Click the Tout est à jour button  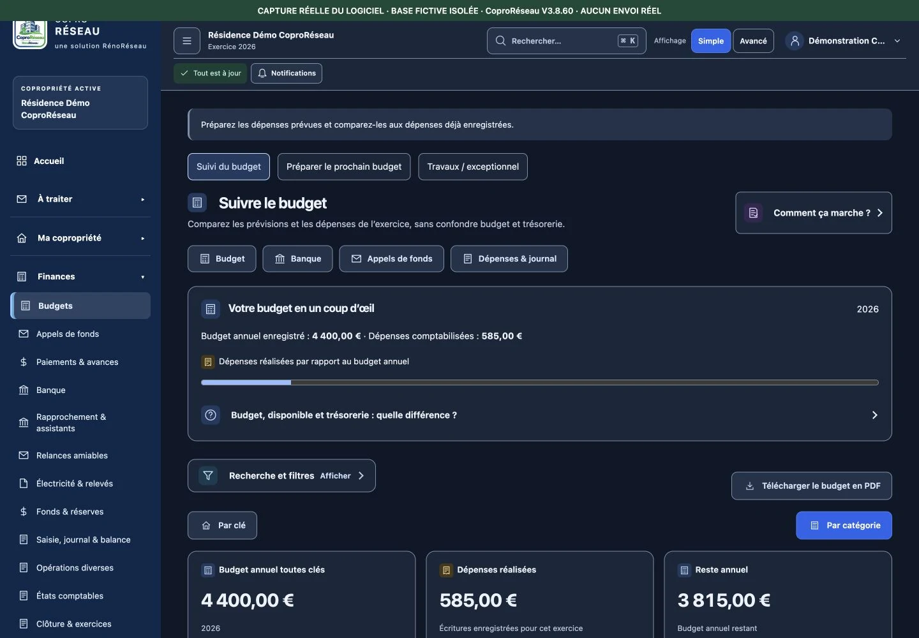tap(210, 73)
